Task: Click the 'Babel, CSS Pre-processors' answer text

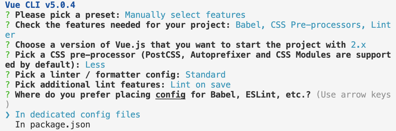Action: (x=299, y=25)
